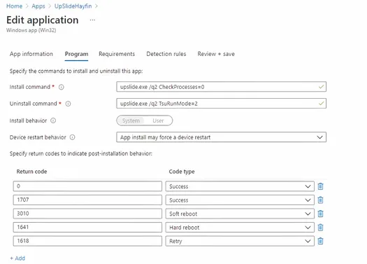Show info tooltip for Device restart behavior
The width and height of the screenshot is (367, 264).
click(x=73, y=137)
